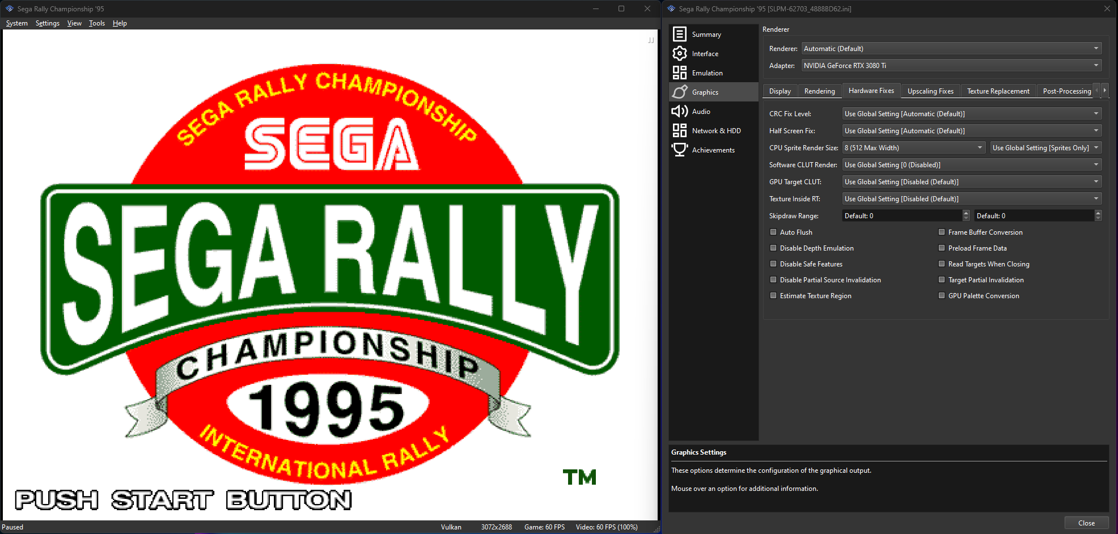Tick Target Partial Invalidation checkbox
The image size is (1118, 534).
942,279
